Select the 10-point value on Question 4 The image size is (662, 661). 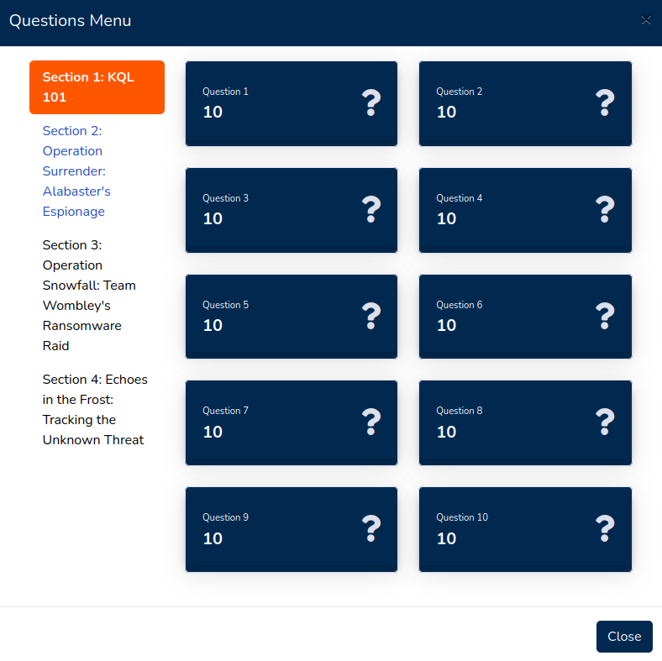[446, 218]
